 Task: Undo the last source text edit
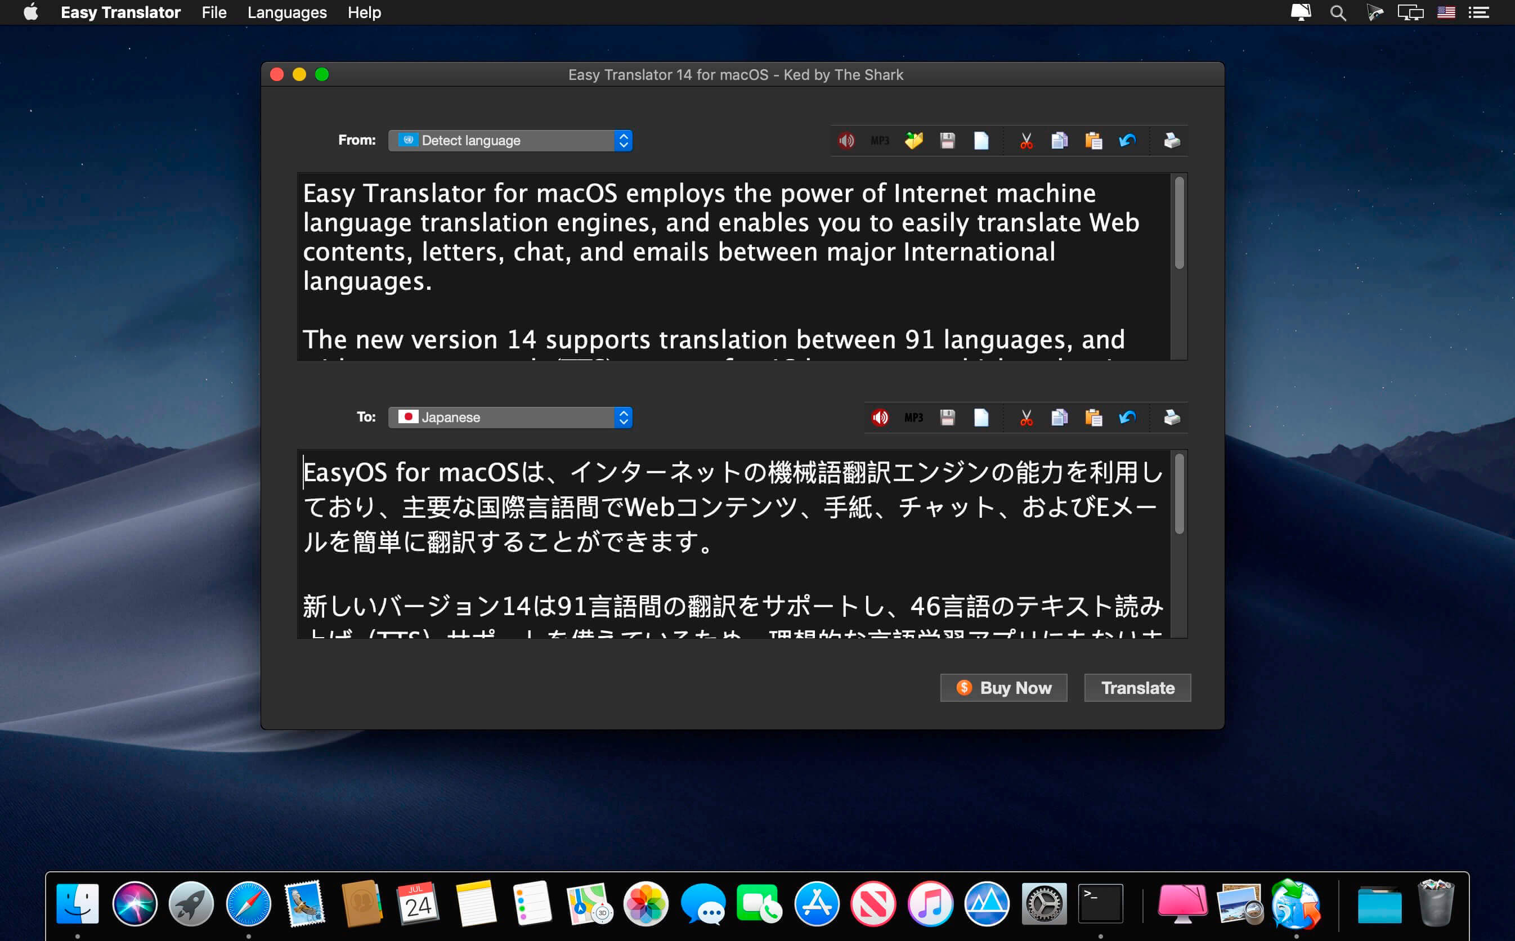coord(1127,141)
